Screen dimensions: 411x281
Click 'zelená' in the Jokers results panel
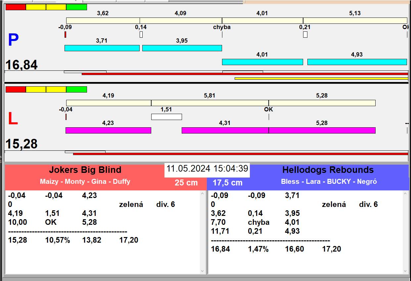(x=131, y=204)
